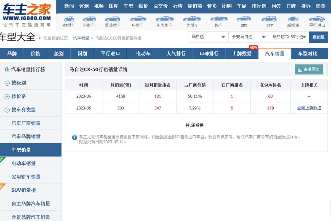Select the 紧凑型车 car category icon
331x221 pixels.
(x=113, y=19)
